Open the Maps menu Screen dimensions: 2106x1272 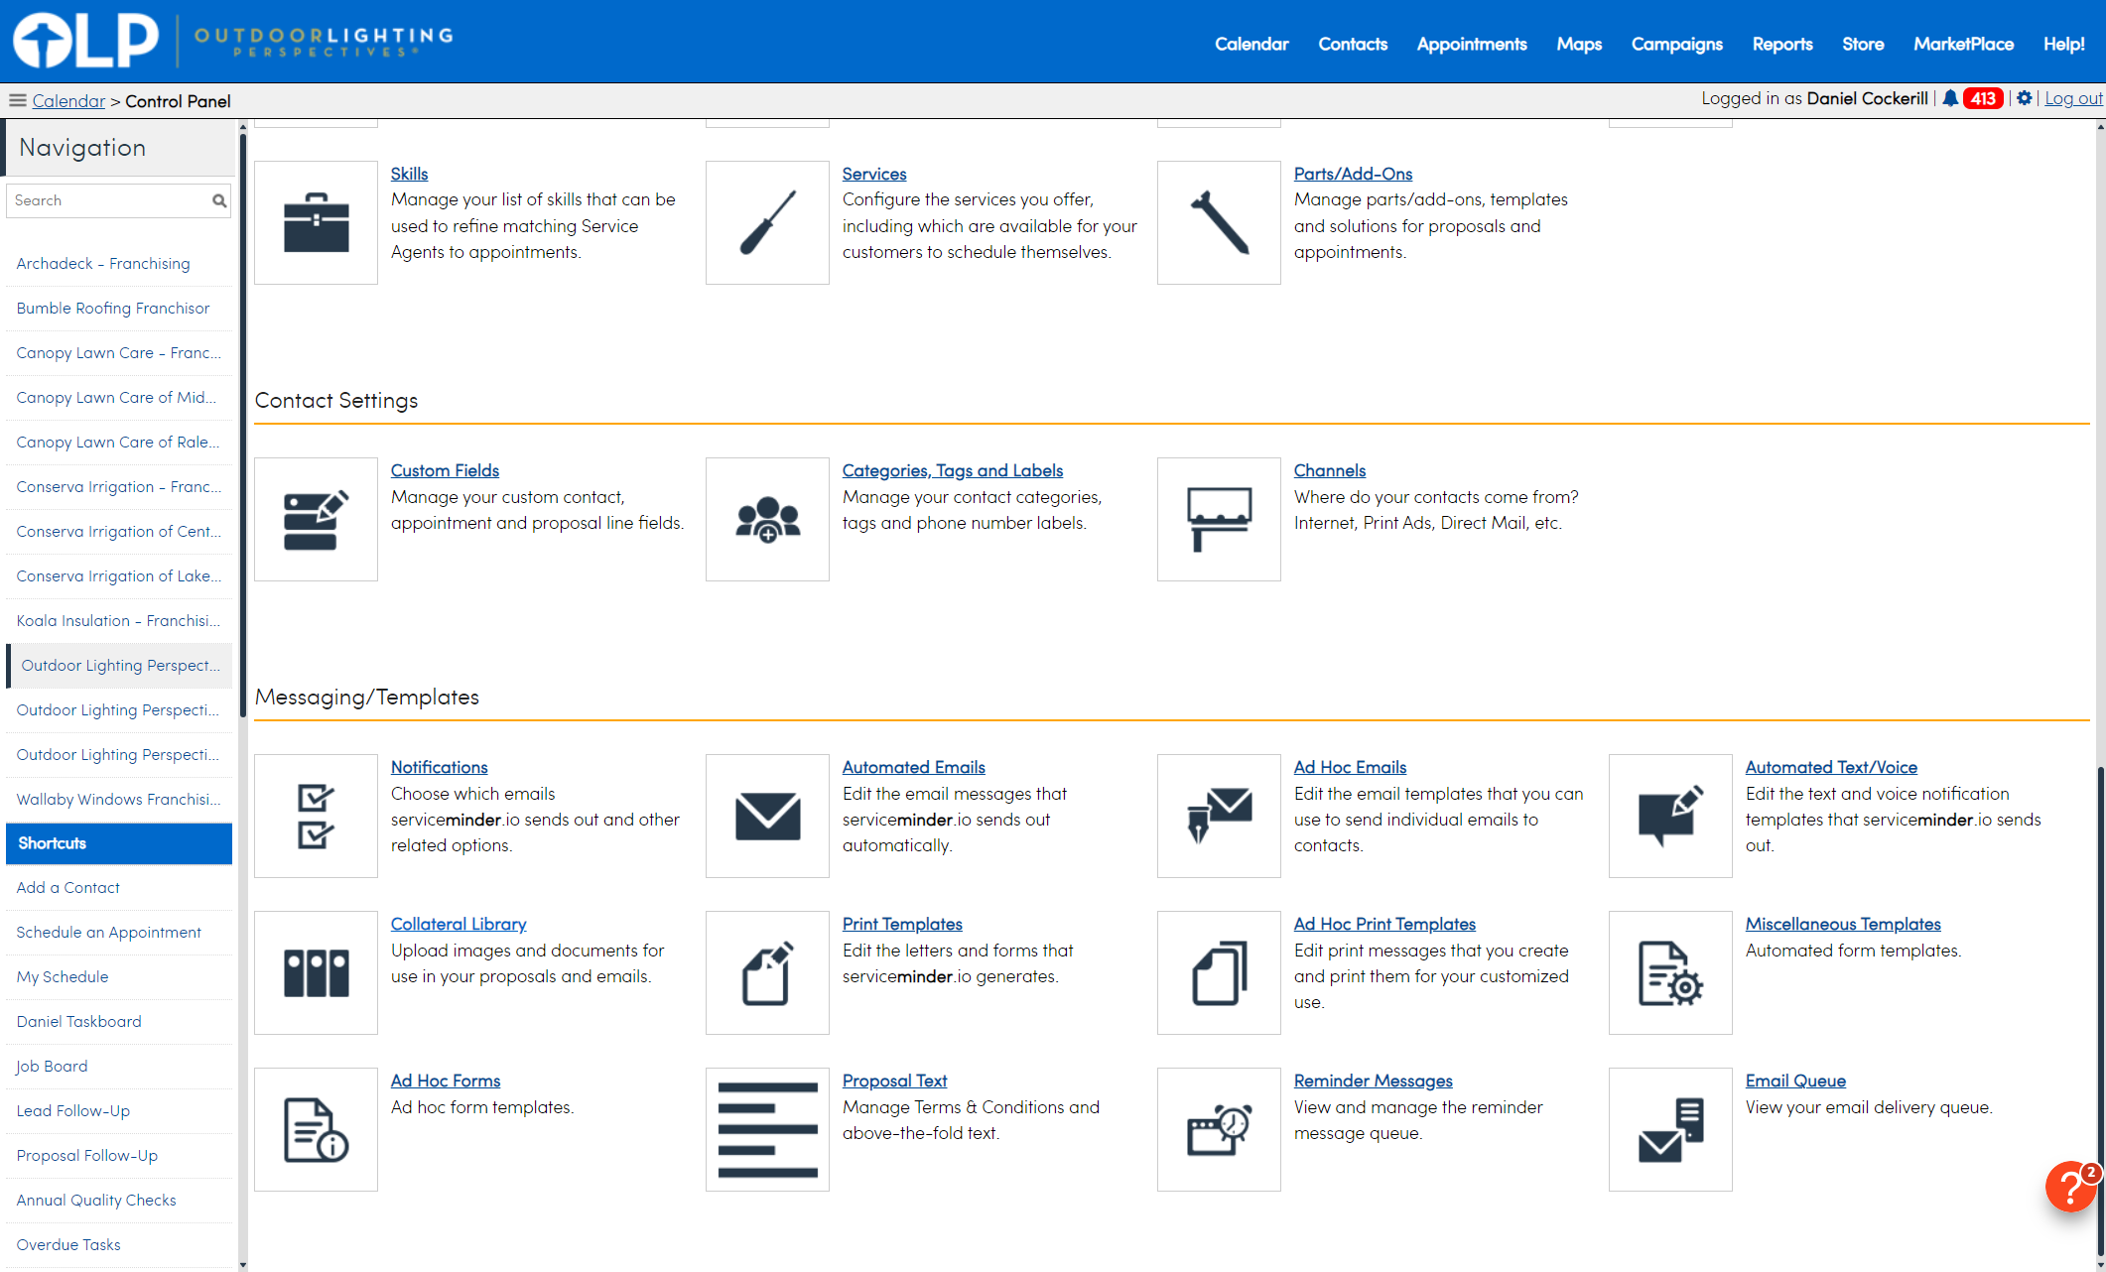point(1579,44)
